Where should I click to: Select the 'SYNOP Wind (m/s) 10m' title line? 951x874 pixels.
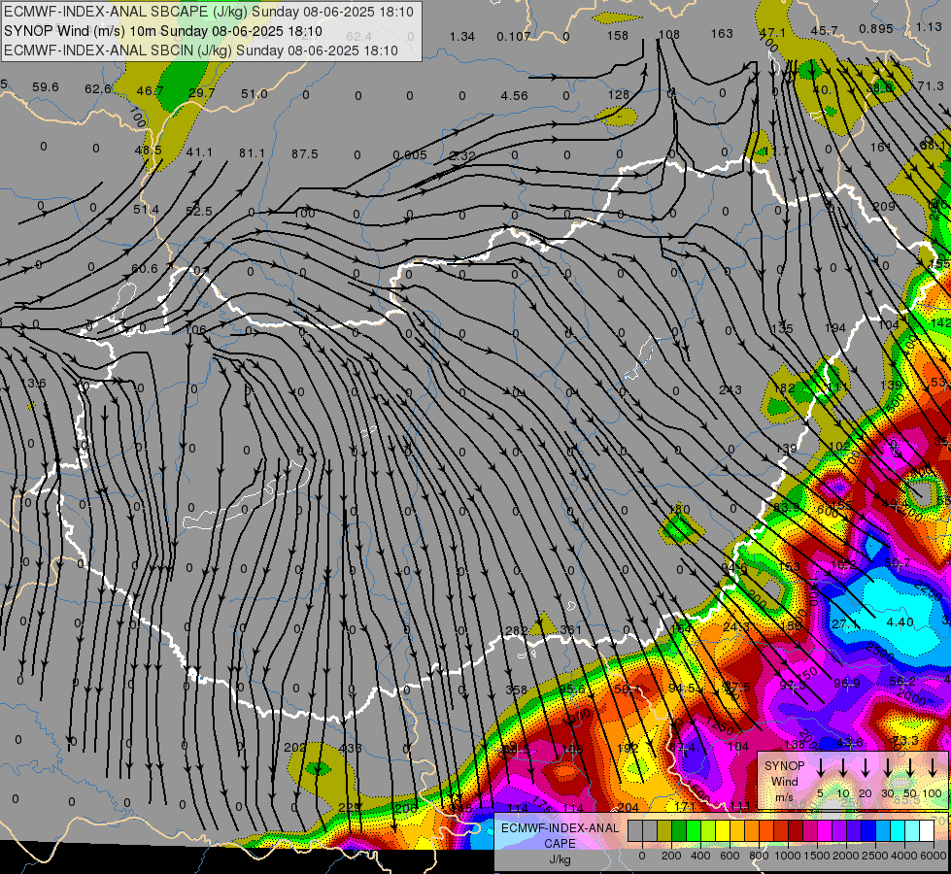163,31
